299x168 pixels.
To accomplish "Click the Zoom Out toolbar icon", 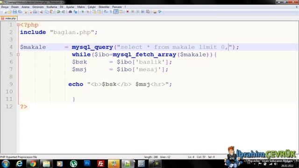I will pos(88,12).
